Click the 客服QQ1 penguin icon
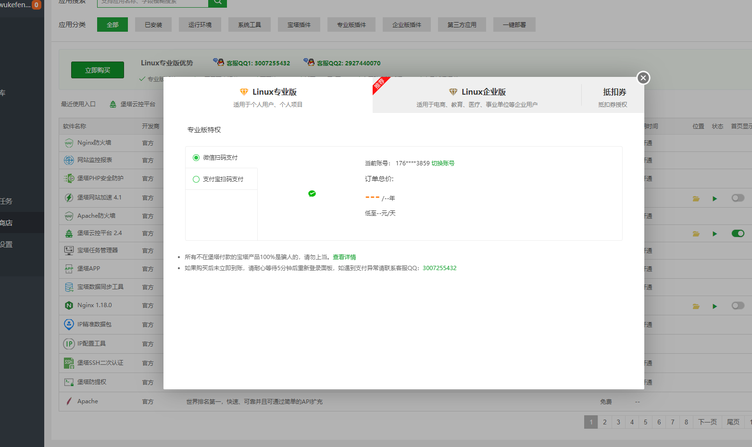The image size is (752, 447). point(219,62)
